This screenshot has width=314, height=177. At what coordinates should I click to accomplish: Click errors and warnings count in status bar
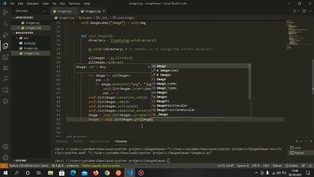[x=57, y=166]
